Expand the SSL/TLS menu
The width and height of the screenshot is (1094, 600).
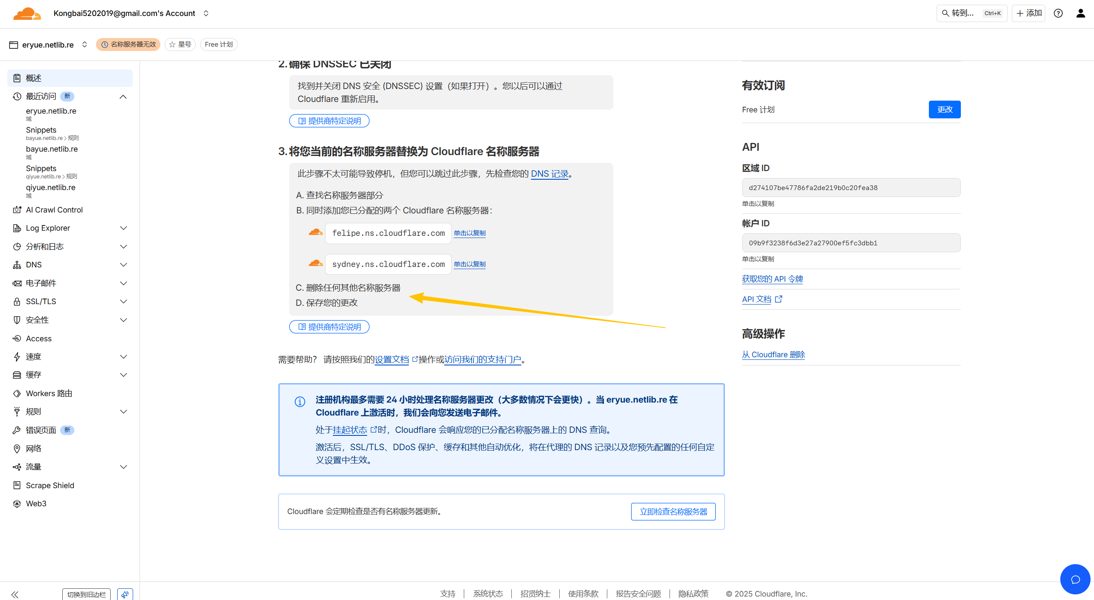pos(123,302)
